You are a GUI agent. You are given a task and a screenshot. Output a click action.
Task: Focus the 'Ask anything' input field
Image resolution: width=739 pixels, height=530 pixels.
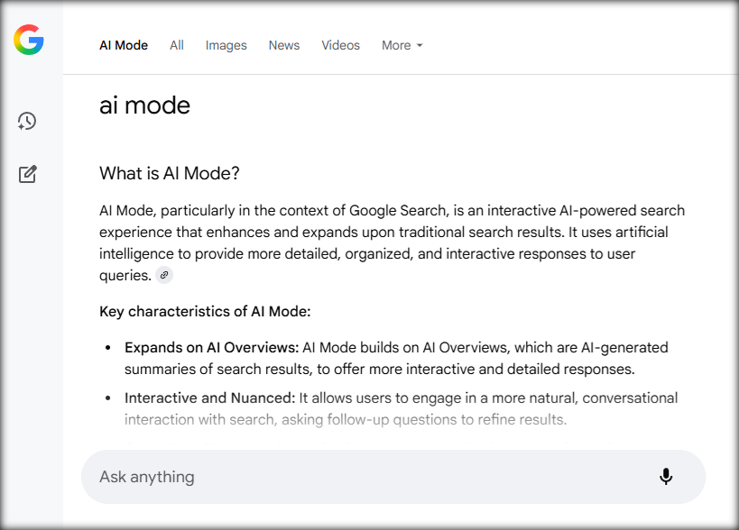pos(393,477)
